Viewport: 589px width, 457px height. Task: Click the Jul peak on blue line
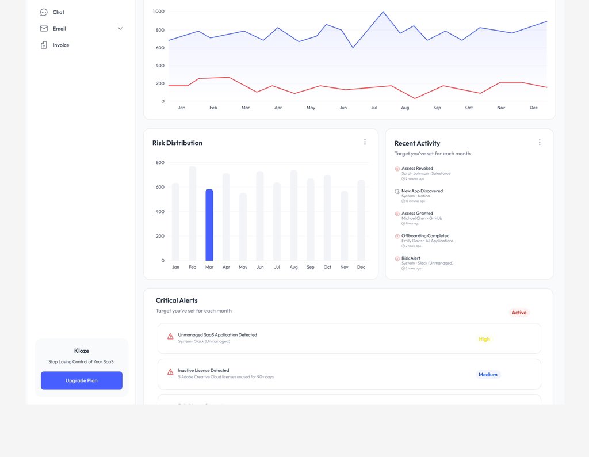coord(383,12)
